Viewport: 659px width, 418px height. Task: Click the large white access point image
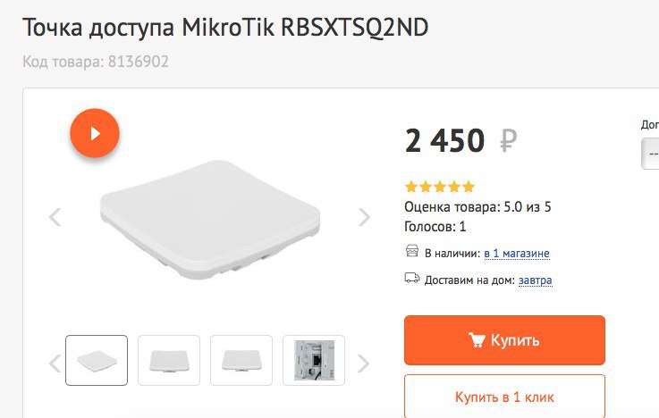point(210,219)
